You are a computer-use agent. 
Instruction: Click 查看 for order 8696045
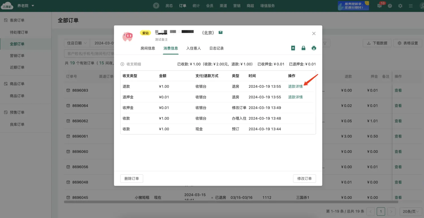click(x=398, y=197)
